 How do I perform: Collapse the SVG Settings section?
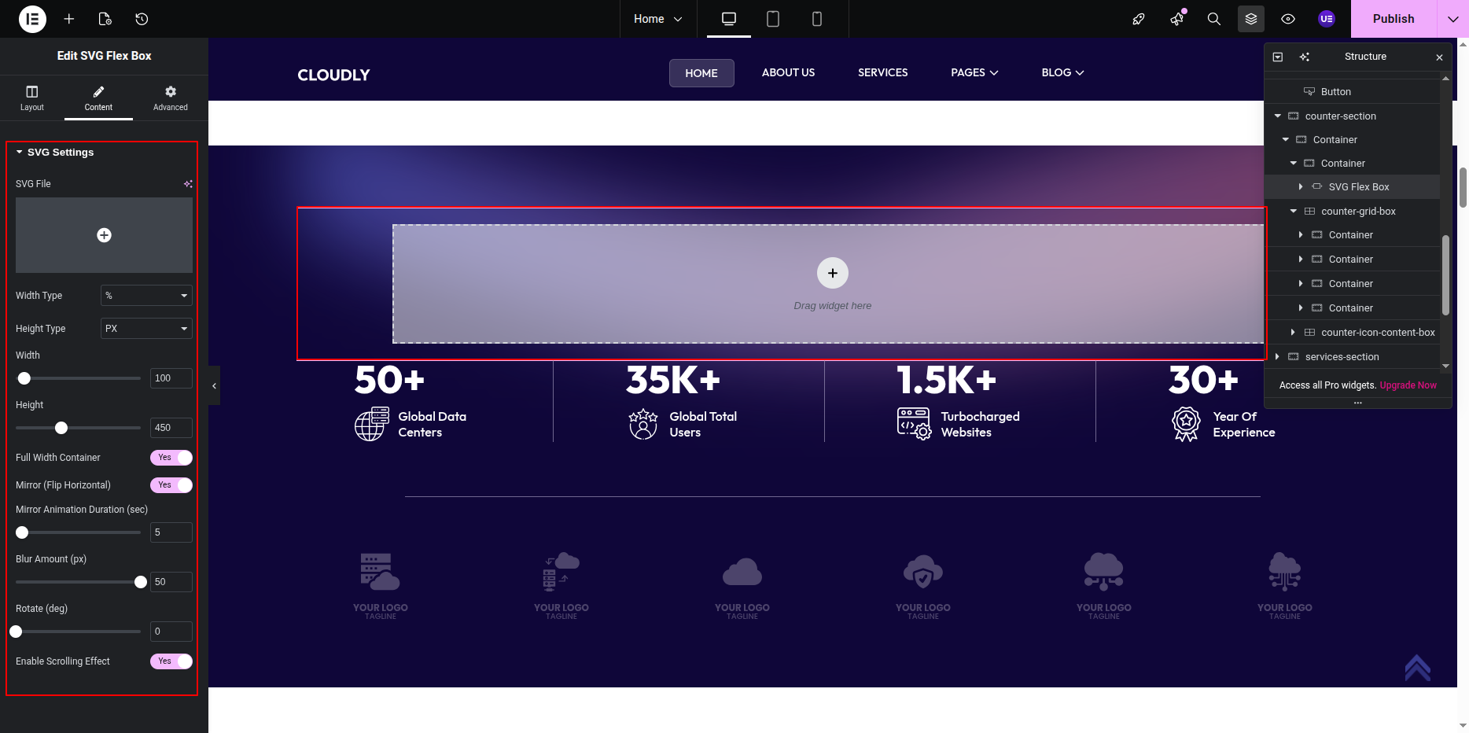point(55,153)
